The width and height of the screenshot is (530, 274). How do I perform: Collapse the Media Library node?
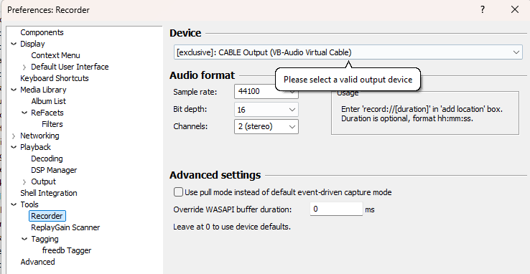click(x=14, y=90)
